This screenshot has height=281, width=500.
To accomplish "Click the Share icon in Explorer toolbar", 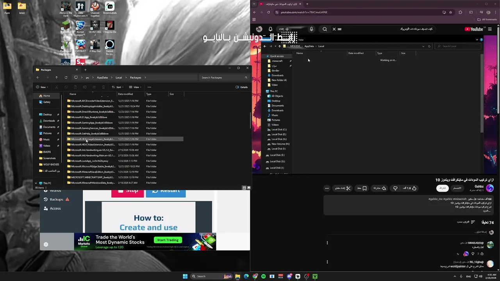I will point(94,87).
